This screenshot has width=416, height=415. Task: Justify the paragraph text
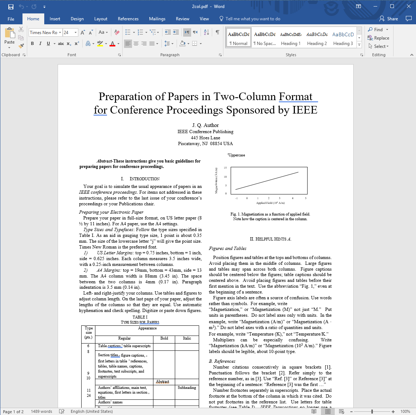152,44
